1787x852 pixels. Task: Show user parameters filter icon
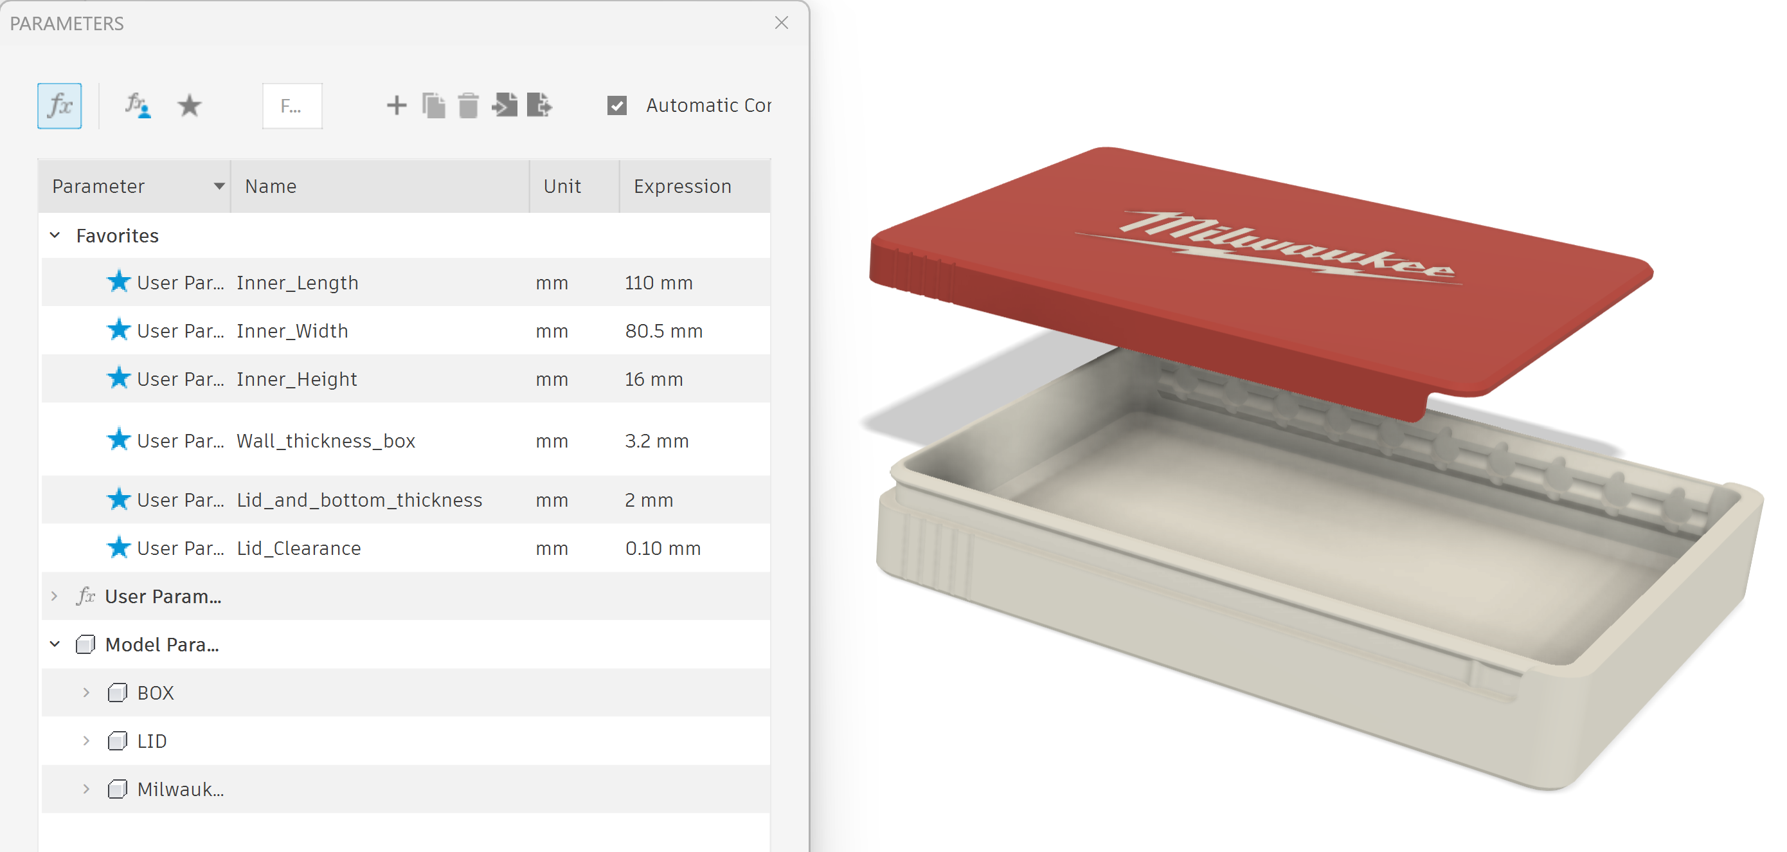click(138, 106)
